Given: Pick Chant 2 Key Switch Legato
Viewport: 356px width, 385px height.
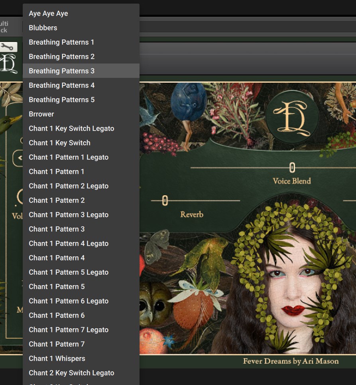Looking at the screenshot, I should tap(71, 373).
